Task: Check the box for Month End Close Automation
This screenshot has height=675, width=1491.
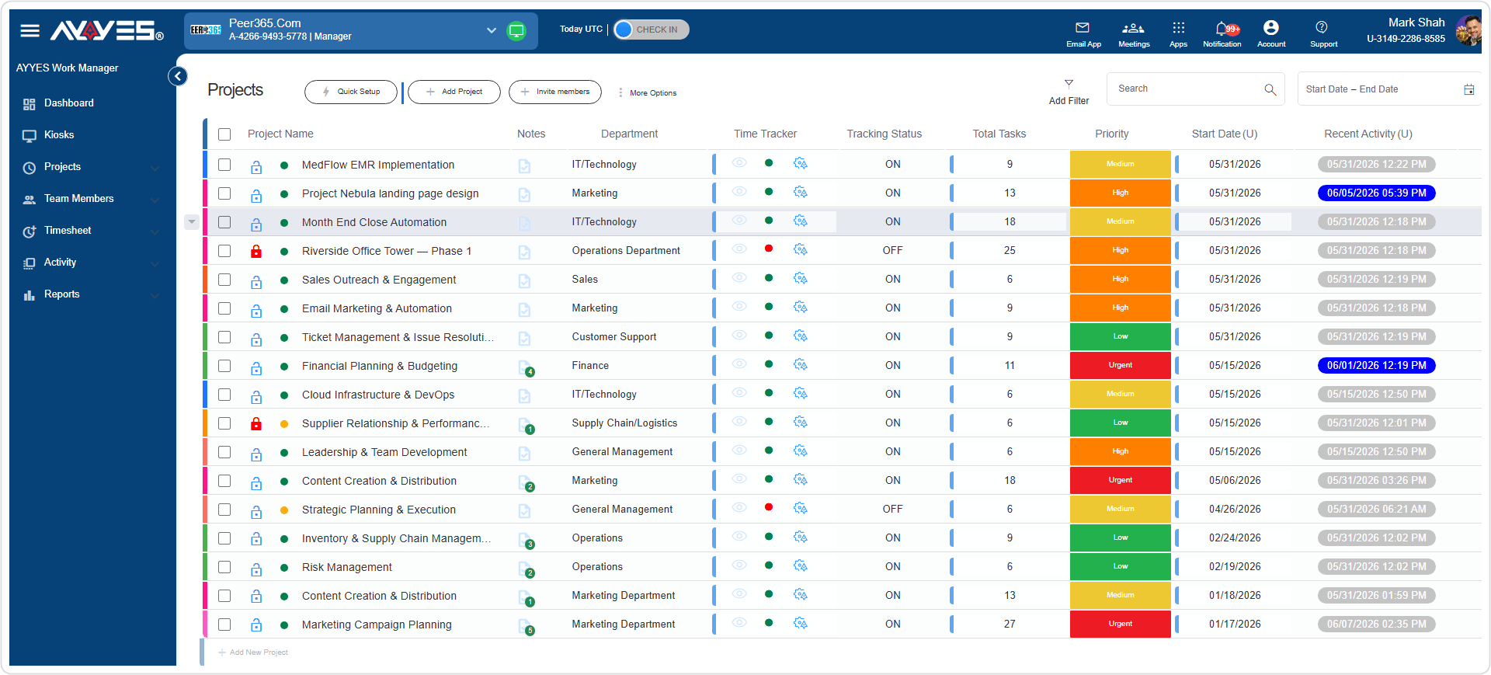Action: (224, 222)
